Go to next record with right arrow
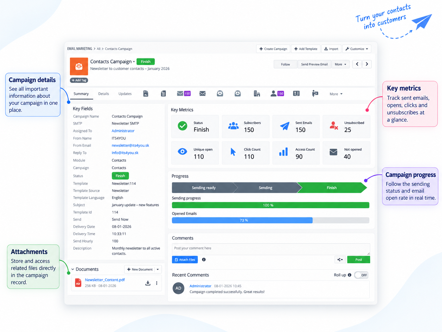 tap(367, 64)
